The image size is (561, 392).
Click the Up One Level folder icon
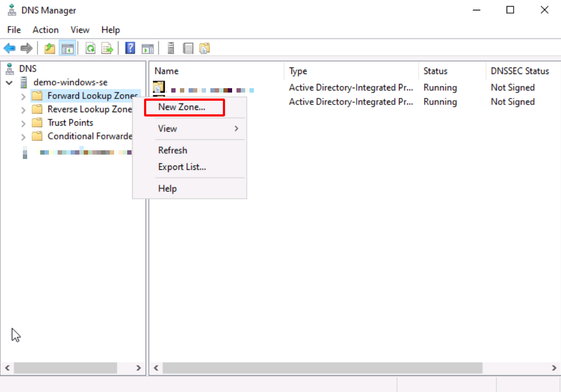tap(50, 48)
